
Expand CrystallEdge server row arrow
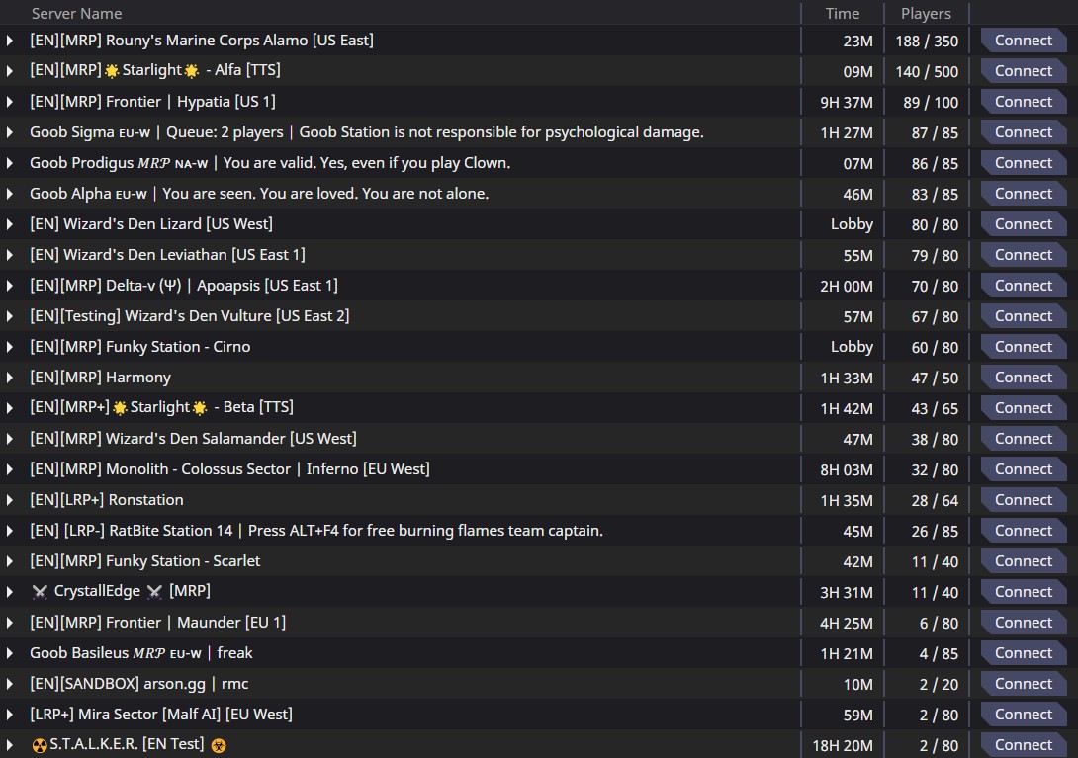click(10, 592)
